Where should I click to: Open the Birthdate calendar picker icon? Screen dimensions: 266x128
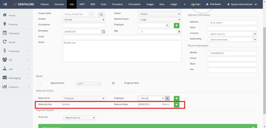[103, 32]
